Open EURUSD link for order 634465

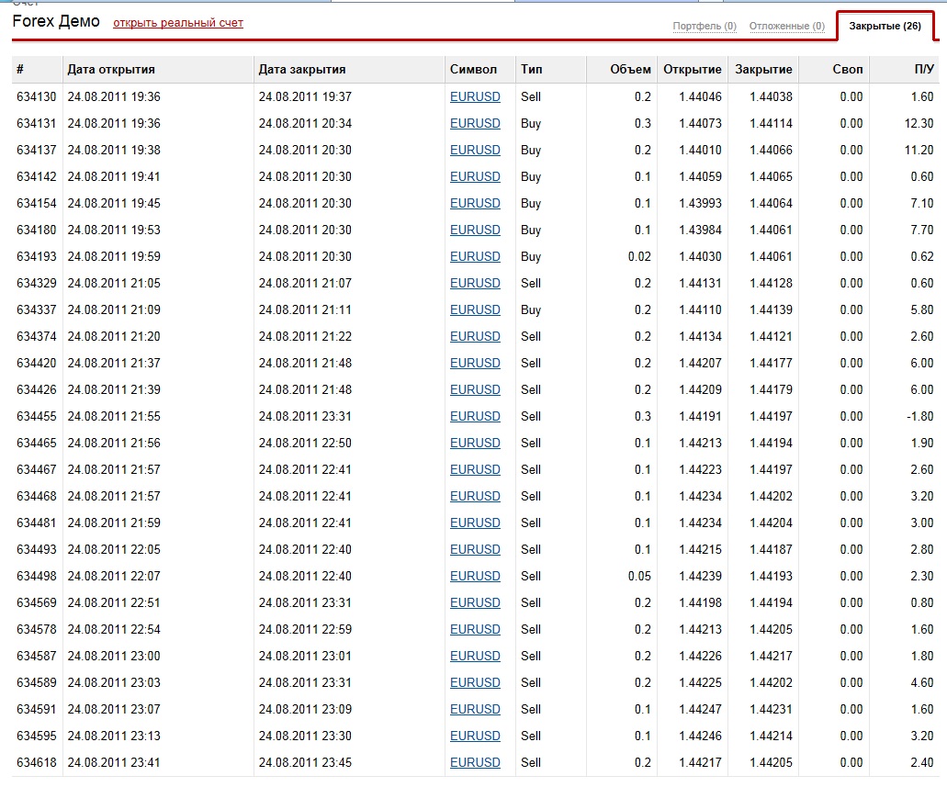475,443
